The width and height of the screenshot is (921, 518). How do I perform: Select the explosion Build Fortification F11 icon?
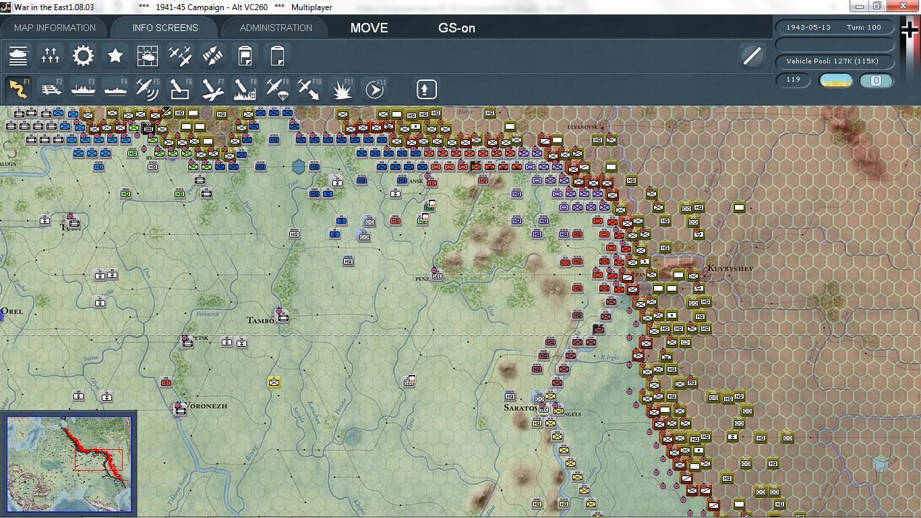(x=343, y=89)
